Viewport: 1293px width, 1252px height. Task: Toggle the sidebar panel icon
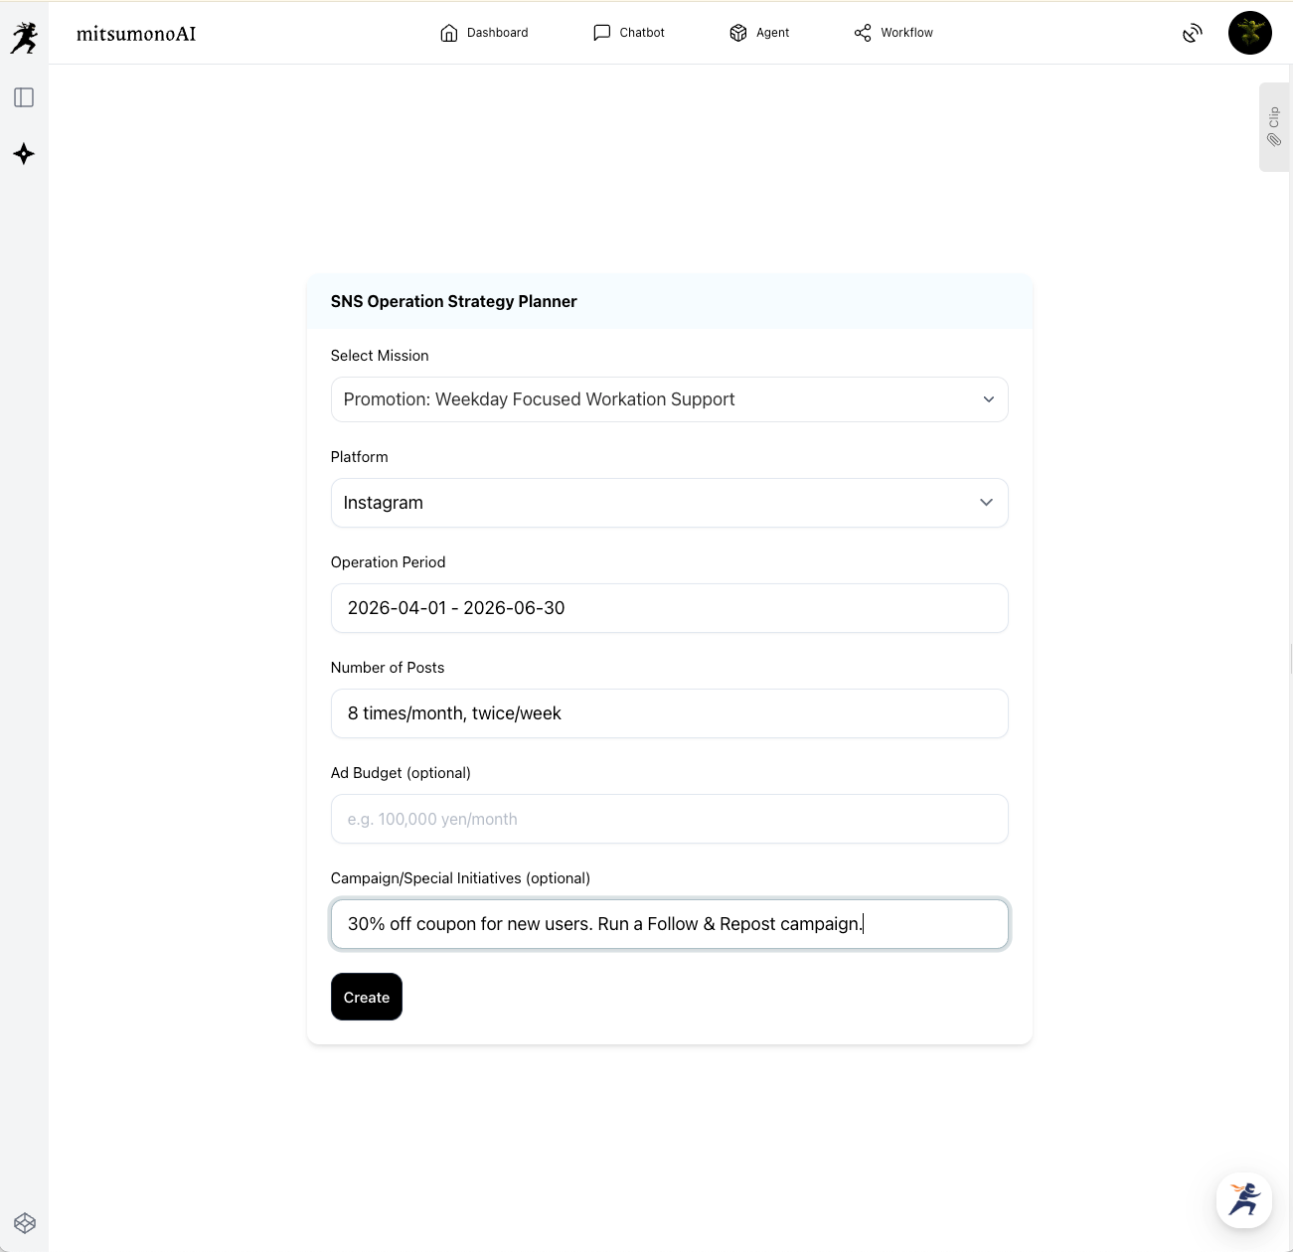point(24,97)
